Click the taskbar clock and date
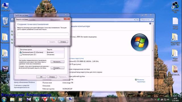Image resolution: width=182 pixels, height=102 pixels. pyautogui.click(x=175, y=99)
